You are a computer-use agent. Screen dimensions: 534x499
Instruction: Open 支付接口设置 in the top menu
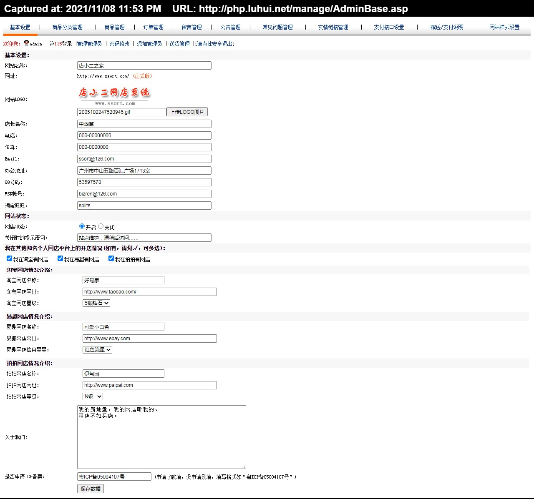pos(389,27)
